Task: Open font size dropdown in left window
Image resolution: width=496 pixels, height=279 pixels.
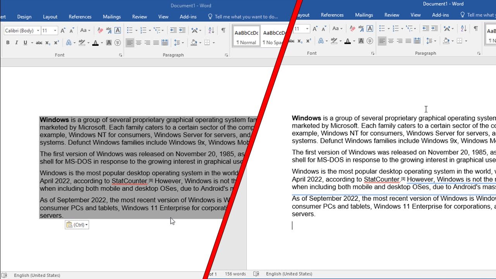Action: 55,31
